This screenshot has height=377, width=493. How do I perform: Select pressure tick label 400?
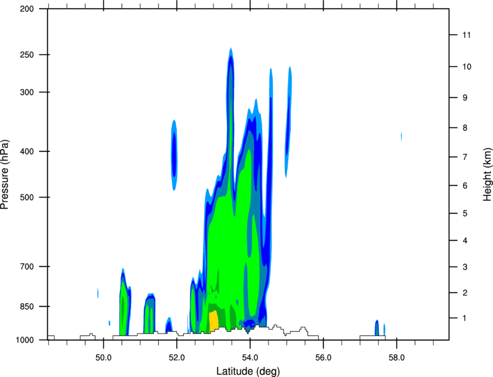pos(27,151)
